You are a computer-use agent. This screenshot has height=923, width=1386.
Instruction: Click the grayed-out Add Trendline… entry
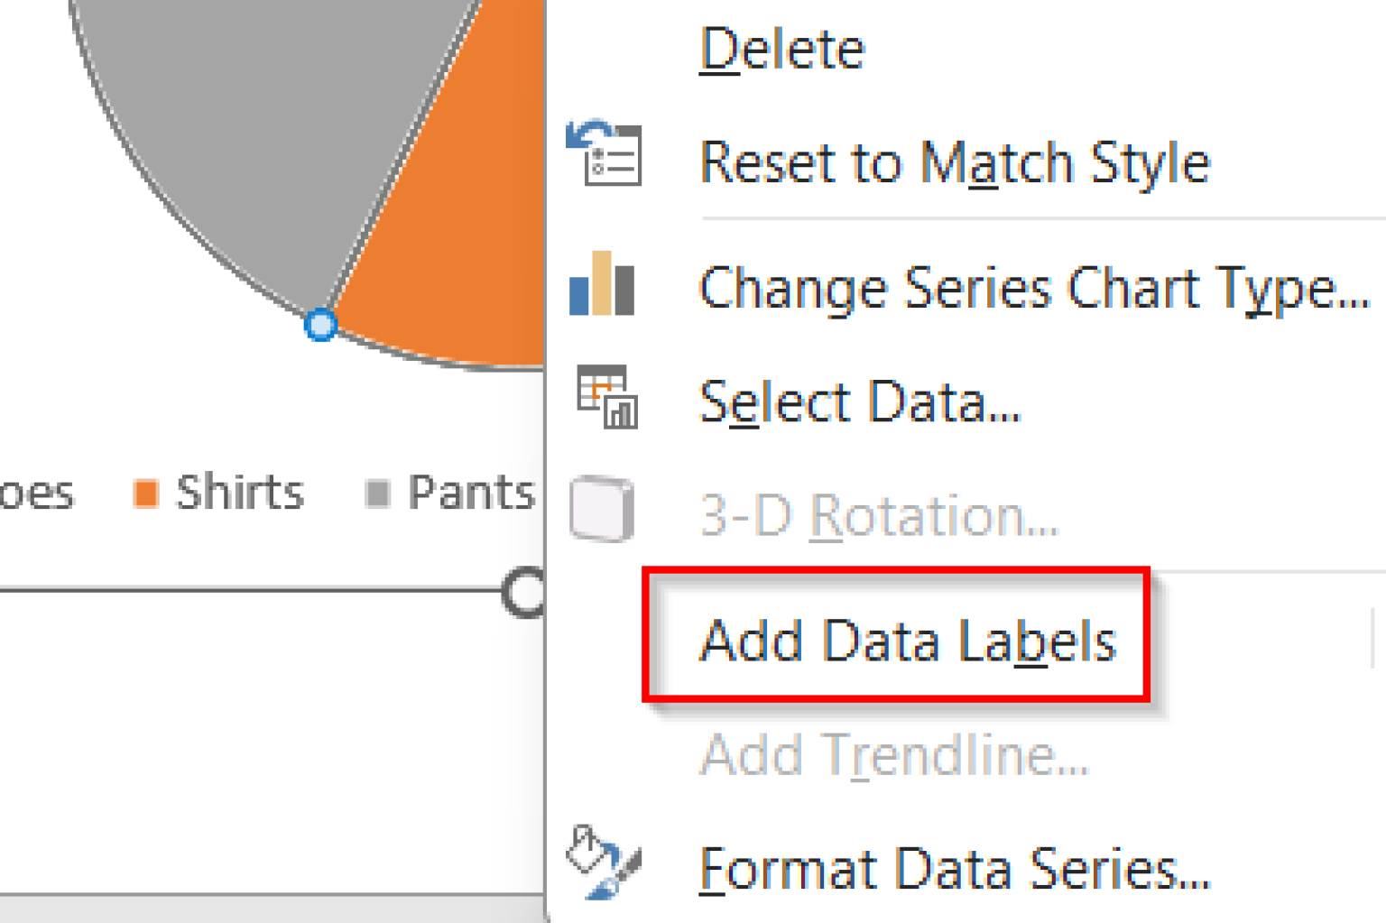click(894, 754)
